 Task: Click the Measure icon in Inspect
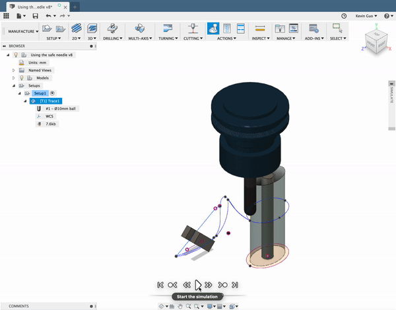click(x=260, y=28)
